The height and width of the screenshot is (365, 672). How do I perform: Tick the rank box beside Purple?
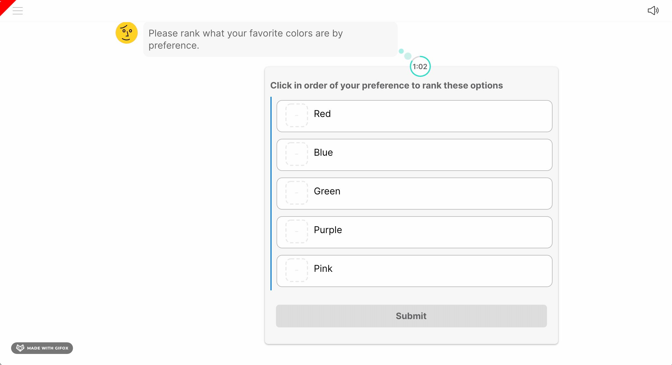pyautogui.click(x=296, y=231)
